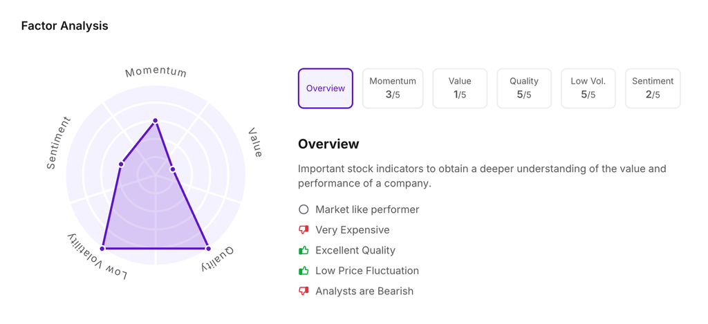
Task: Click the circle icon beside Market like performer
Action: point(304,209)
